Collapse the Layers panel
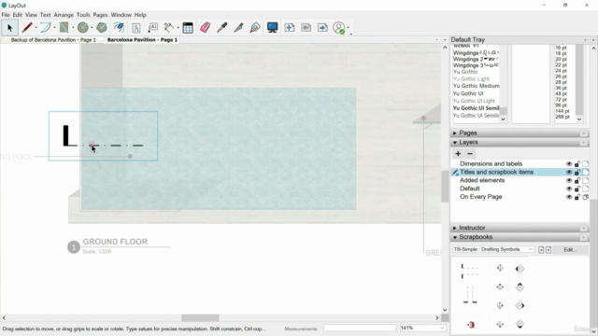Screen dimensions: 598x336 pyautogui.click(x=455, y=142)
